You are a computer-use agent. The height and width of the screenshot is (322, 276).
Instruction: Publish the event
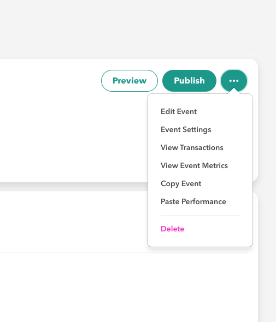[x=189, y=81]
